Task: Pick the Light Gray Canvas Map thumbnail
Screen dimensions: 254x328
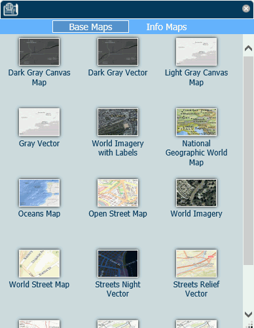Action: pyautogui.click(x=196, y=52)
